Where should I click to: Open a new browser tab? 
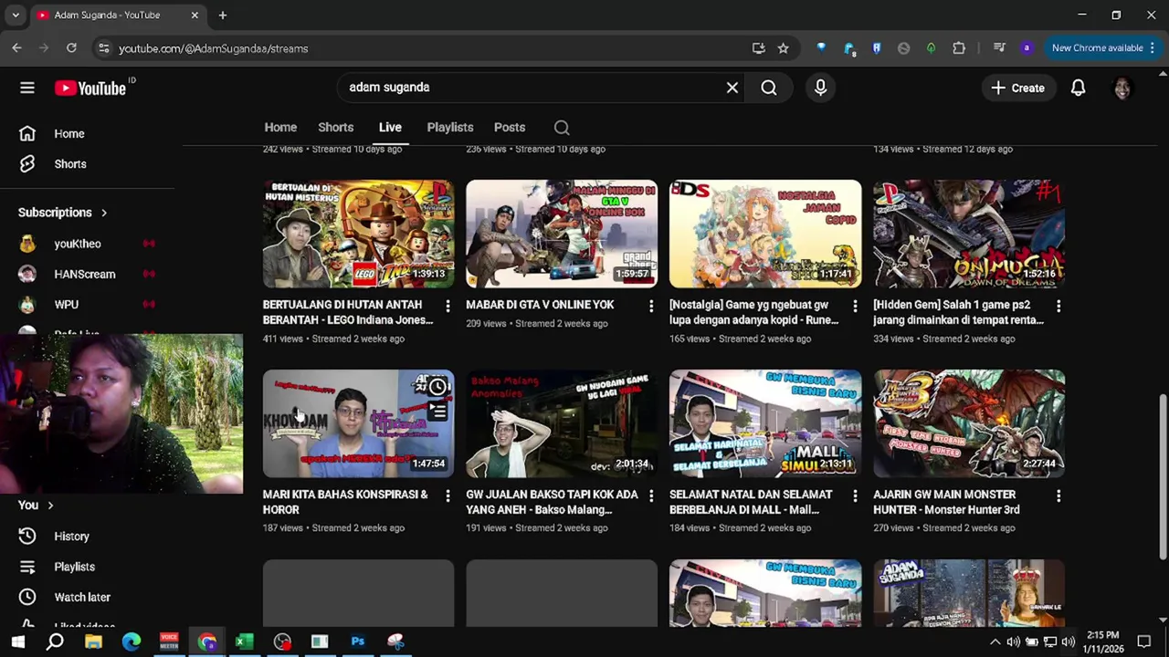pos(222,16)
